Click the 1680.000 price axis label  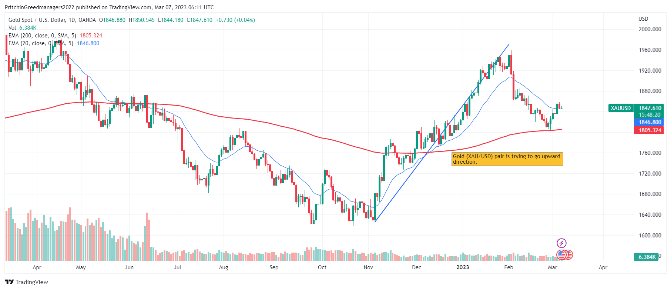[x=650, y=194]
